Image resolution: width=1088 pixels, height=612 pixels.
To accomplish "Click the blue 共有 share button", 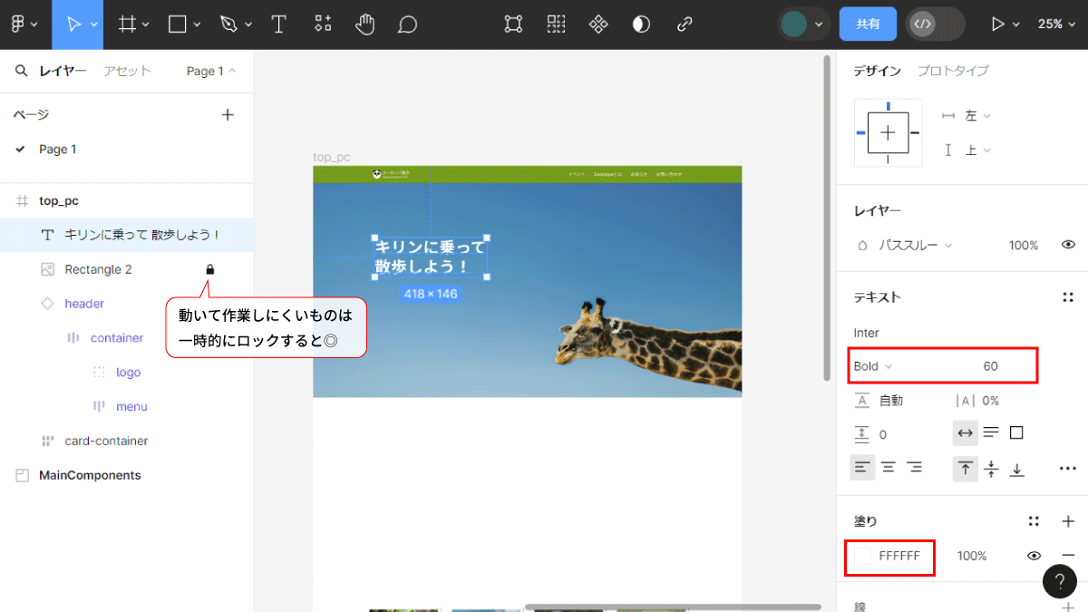I will (x=868, y=24).
